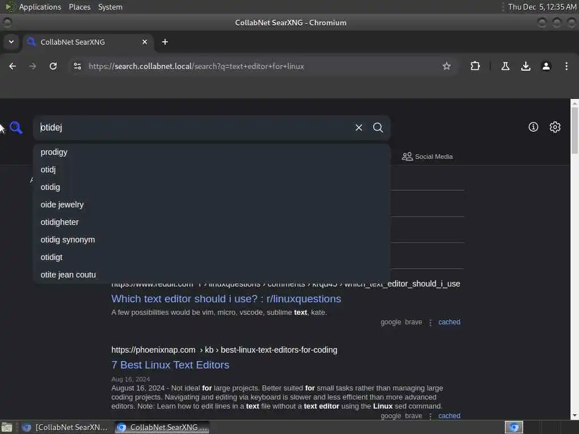Go back with the browser back arrow
Viewport: 579px width, 434px height.
[x=12, y=66]
